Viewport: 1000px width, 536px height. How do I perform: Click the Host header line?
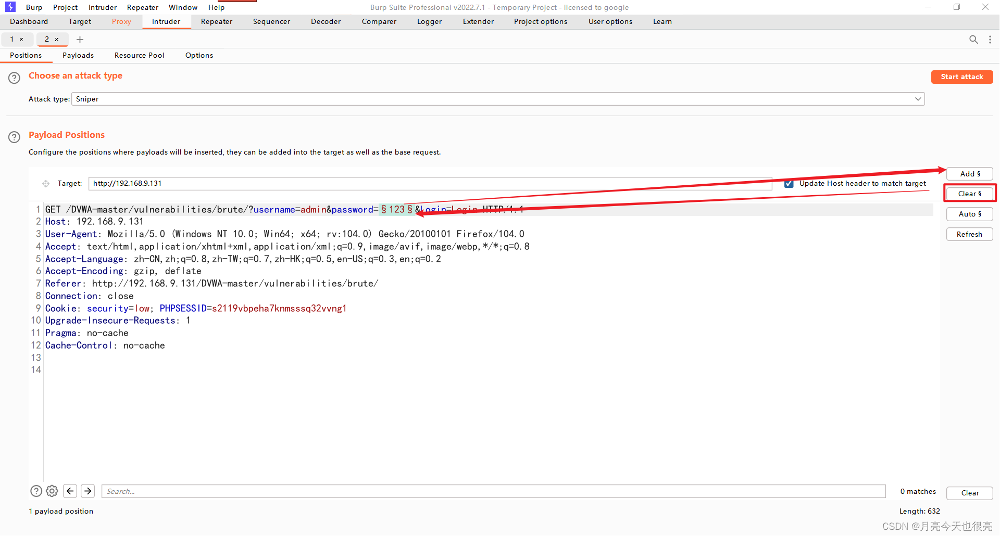tap(94, 222)
